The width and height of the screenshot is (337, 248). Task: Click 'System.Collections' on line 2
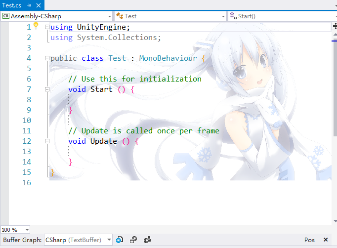[x=117, y=38]
